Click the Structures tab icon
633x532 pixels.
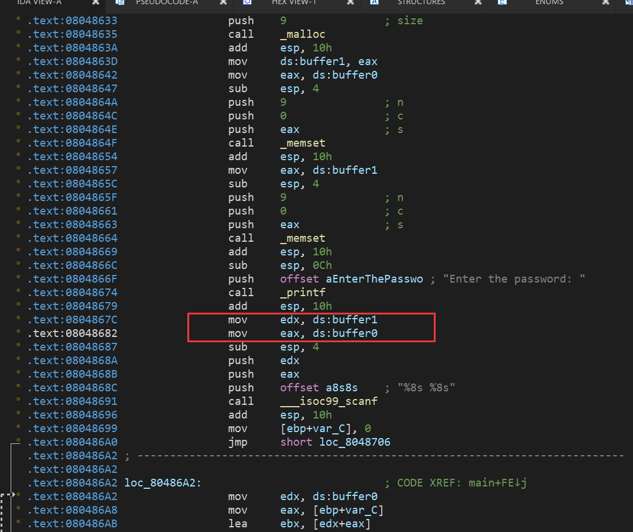point(375,2)
